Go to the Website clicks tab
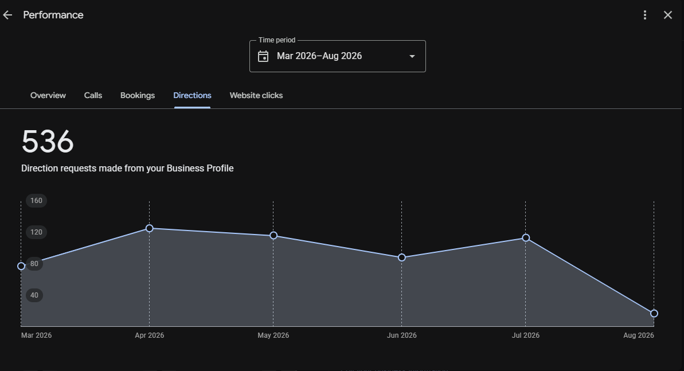Screen dimensions: 684x371 click(256, 95)
